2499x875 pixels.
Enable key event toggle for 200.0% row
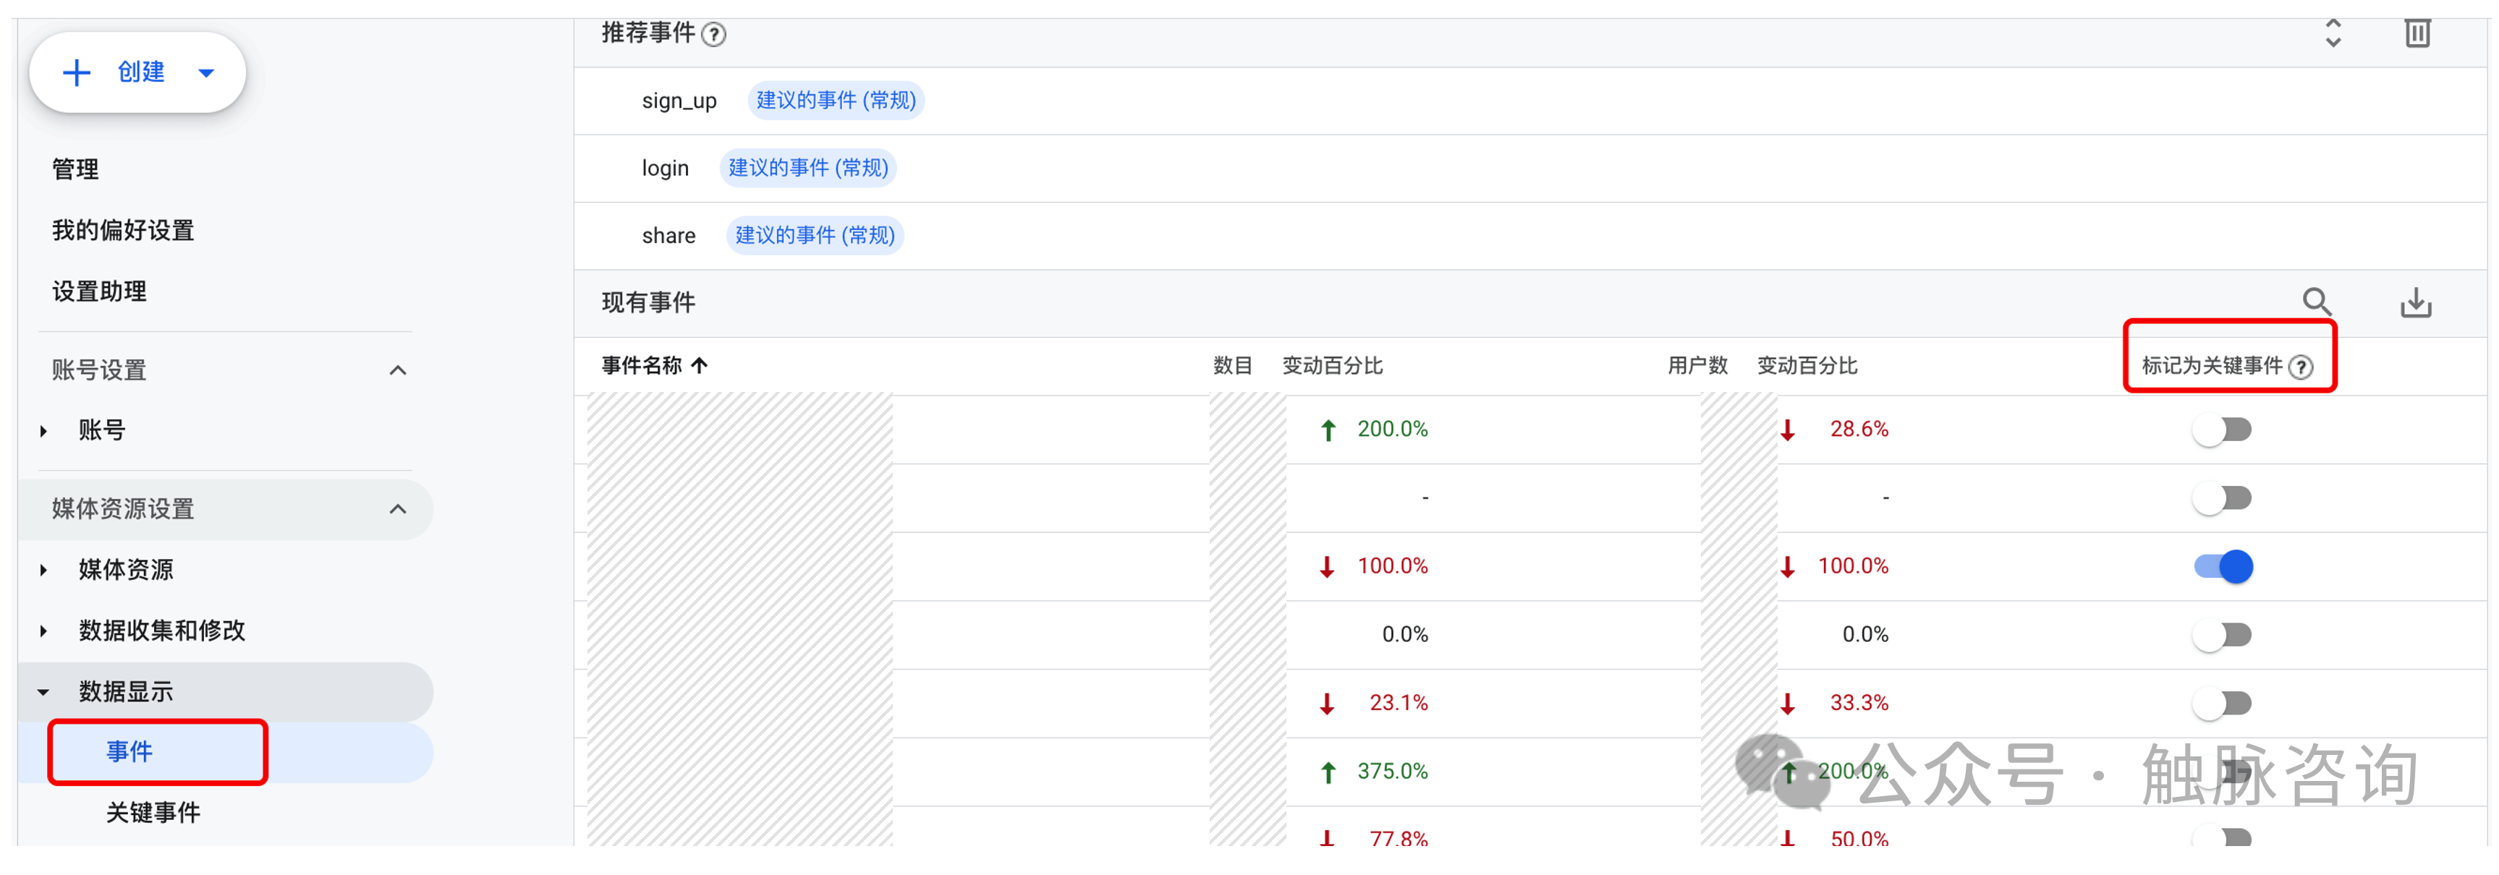[x=2222, y=430]
